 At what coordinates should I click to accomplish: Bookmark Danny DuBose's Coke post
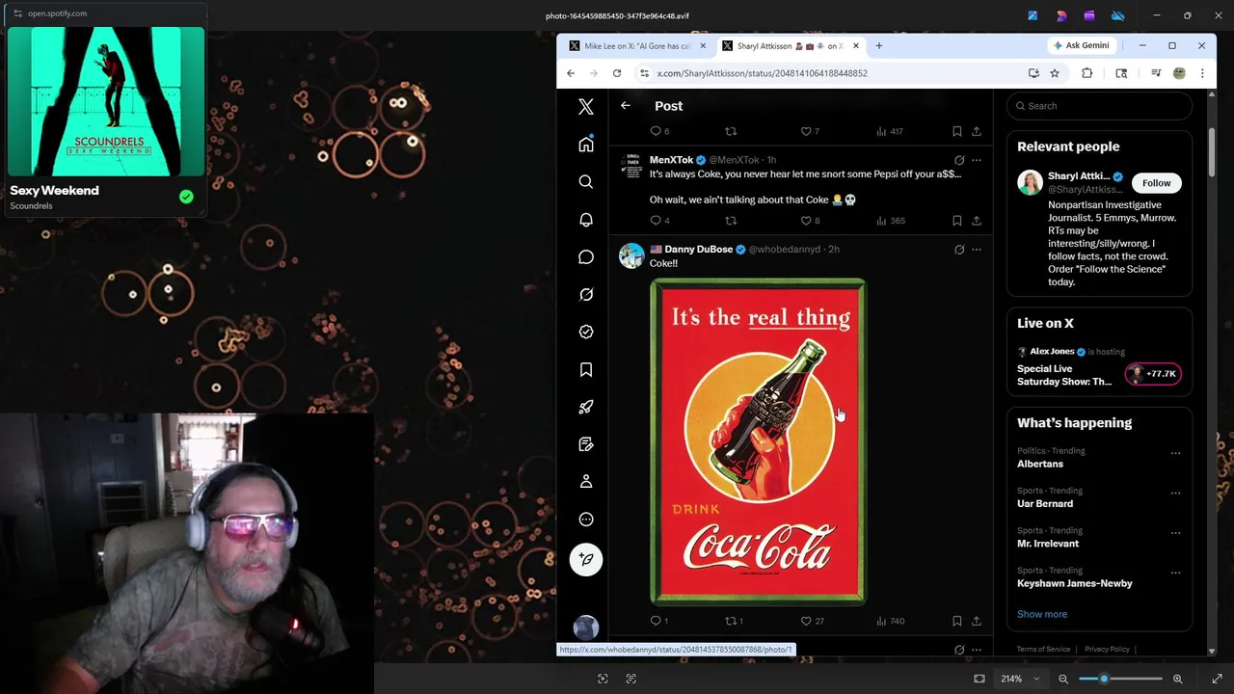tap(957, 621)
